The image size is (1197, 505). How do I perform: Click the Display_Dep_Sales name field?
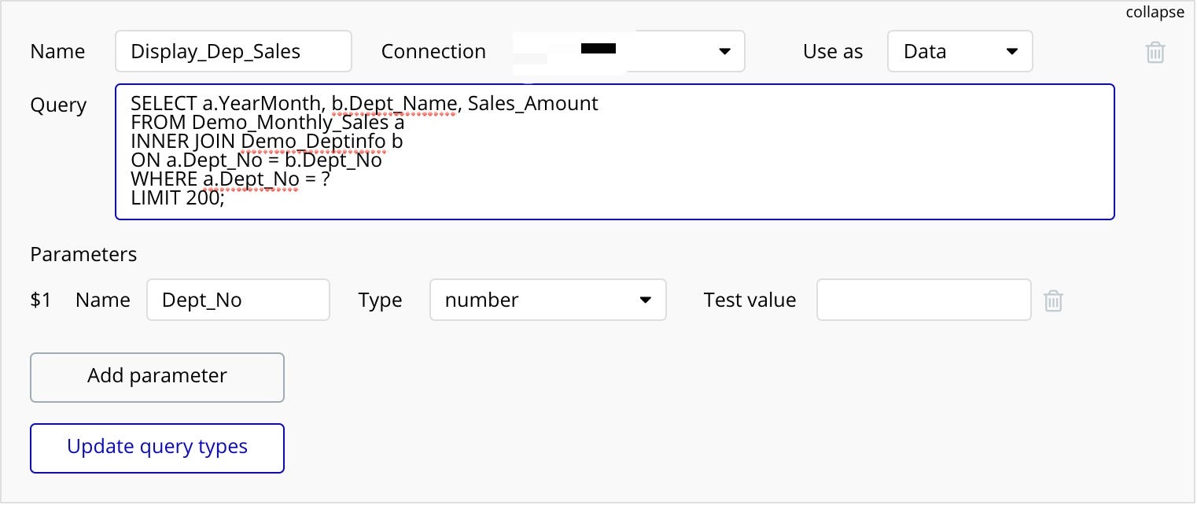(x=233, y=52)
